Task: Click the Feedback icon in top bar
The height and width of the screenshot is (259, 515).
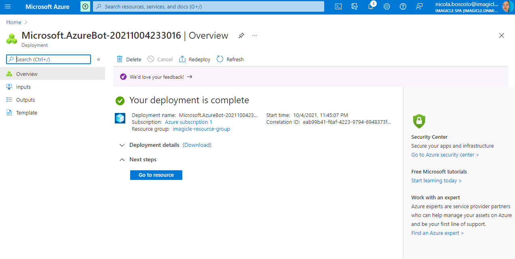Action: tap(419, 6)
